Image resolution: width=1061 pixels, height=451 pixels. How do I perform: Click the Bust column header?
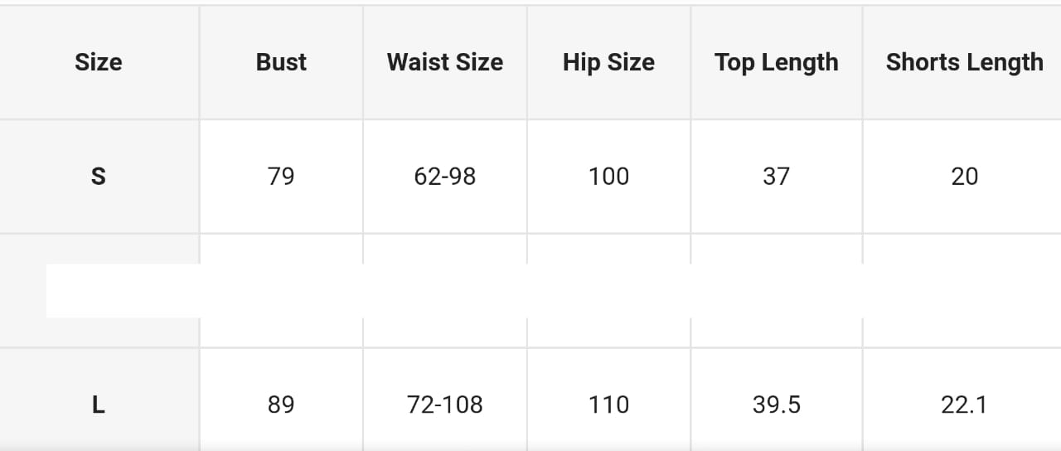[281, 62]
